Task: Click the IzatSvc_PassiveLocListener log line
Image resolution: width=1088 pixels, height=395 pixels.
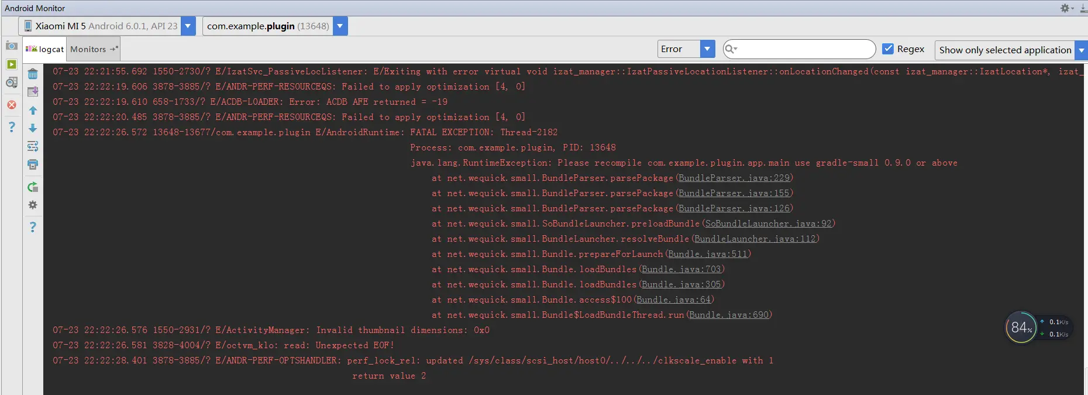Action: (567, 71)
